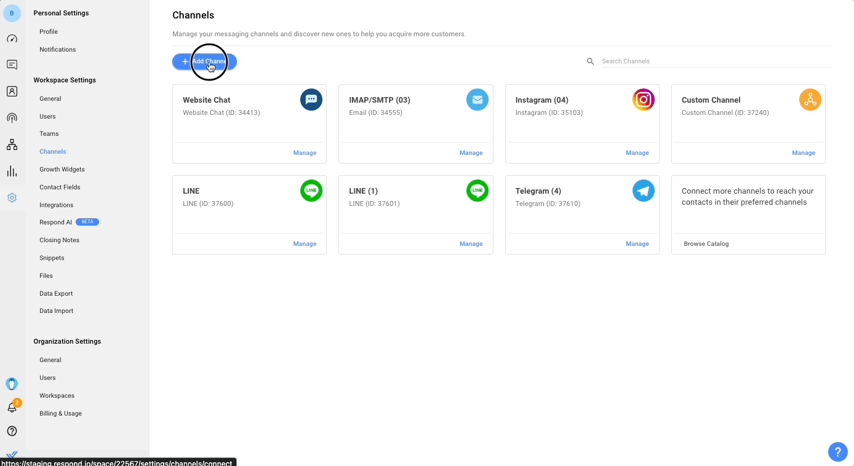Image resolution: width=854 pixels, height=466 pixels.
Task: Click the Add Channel button
Action: 204,61
